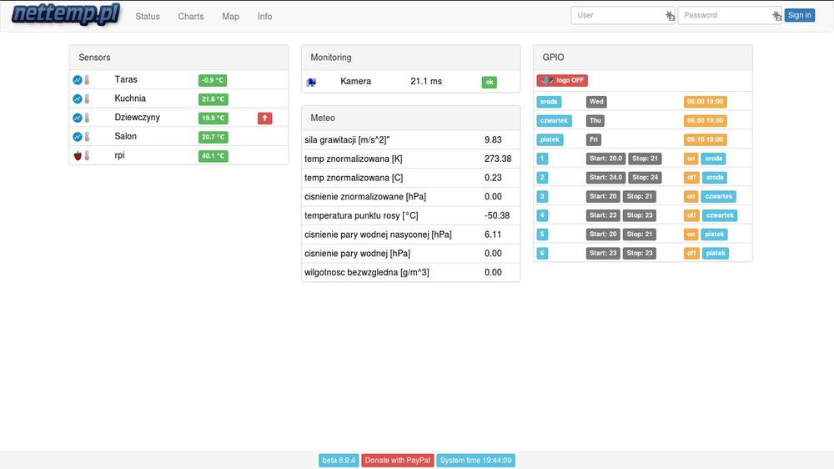The width and height of the screenshot is (834, 469).
Task: Click the 20.7 °C badge for Salon
Action: 213,137
